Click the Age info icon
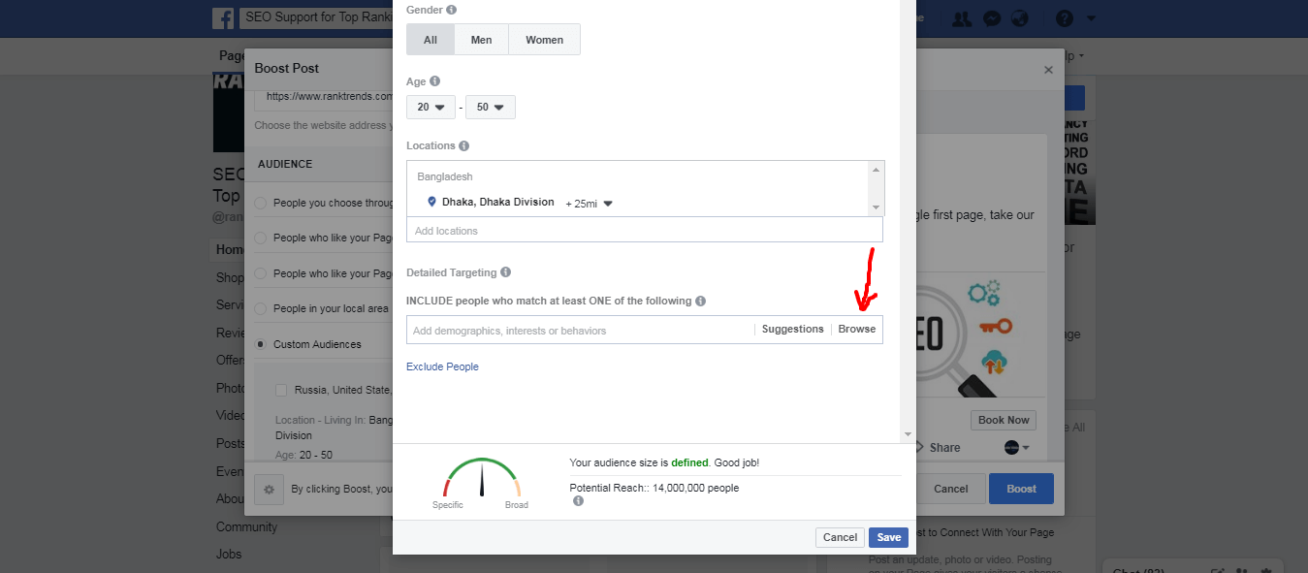 point(434,81)
